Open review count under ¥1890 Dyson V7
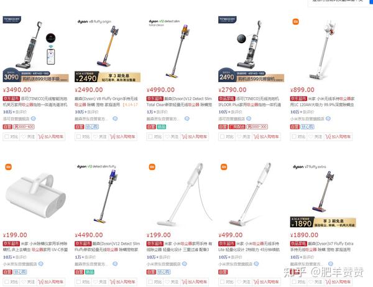Screen dimensions: 373x287 pyautogui.click(x=302, y=257)
